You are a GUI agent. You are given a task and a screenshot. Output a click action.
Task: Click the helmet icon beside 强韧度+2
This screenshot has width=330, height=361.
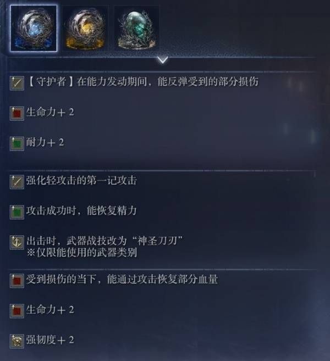point(17,341)
